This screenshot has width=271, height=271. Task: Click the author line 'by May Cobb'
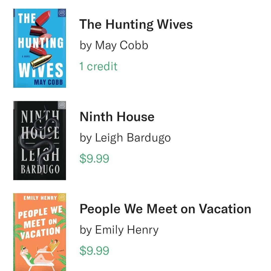(x=114, y=45)
